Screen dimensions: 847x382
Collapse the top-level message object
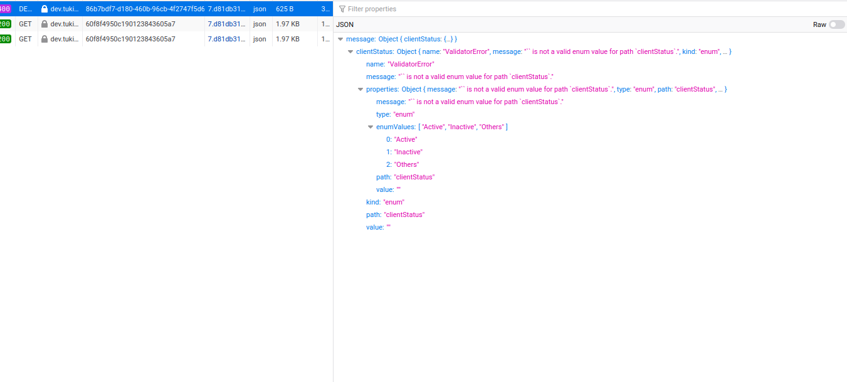(x=340, y=40)
